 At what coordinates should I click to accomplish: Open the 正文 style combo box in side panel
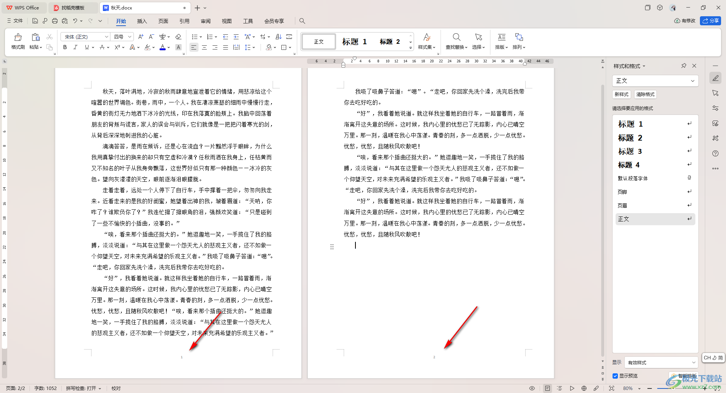[x=655, y=80]
